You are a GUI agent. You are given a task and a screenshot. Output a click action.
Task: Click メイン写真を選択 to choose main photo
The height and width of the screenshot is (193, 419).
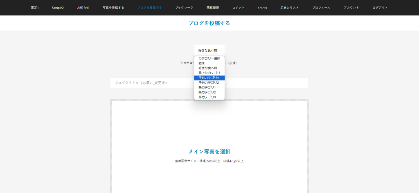click(209, 151)
